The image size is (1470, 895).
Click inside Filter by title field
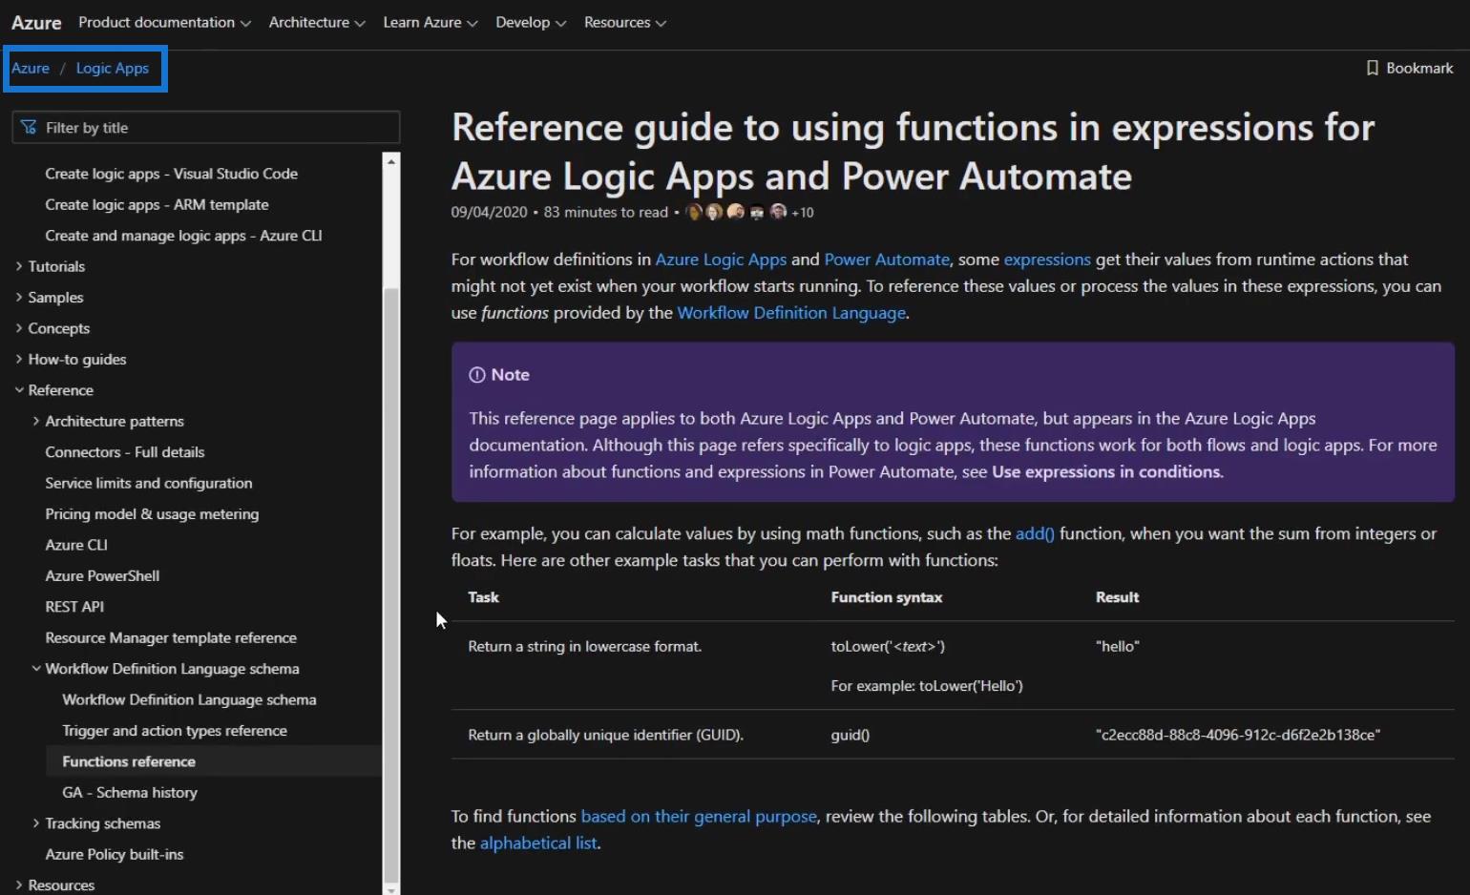[x=206, y=127]
